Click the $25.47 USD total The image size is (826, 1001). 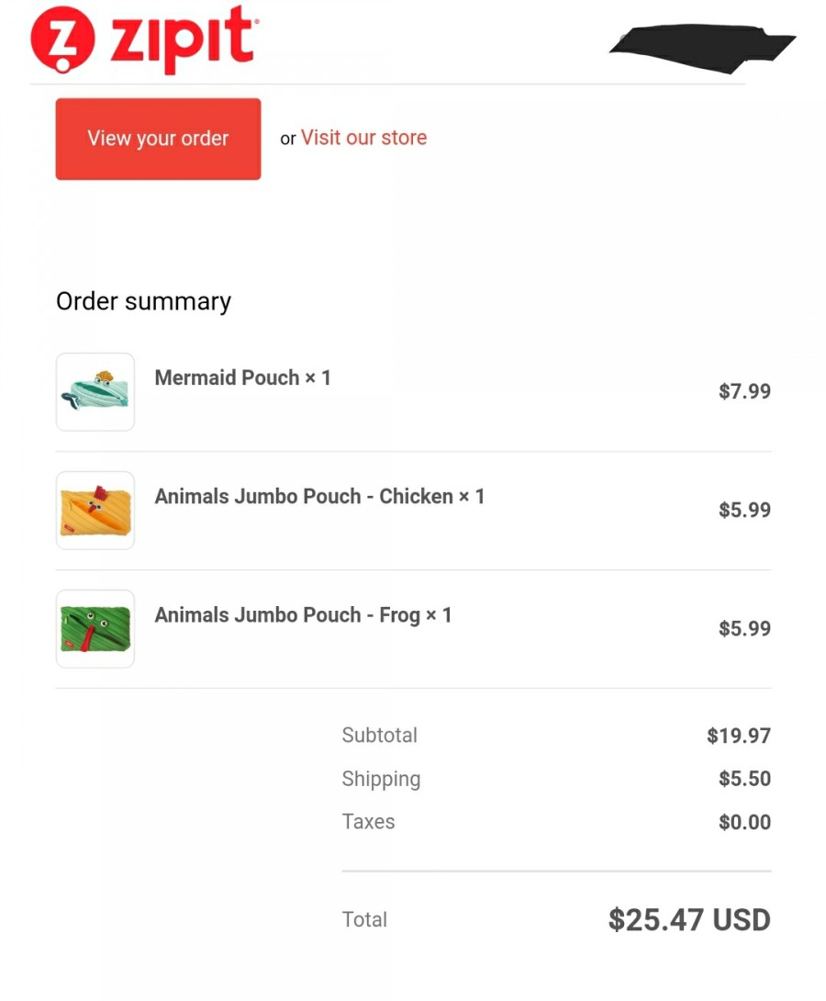pyautogui.click(x=689, y=919)
